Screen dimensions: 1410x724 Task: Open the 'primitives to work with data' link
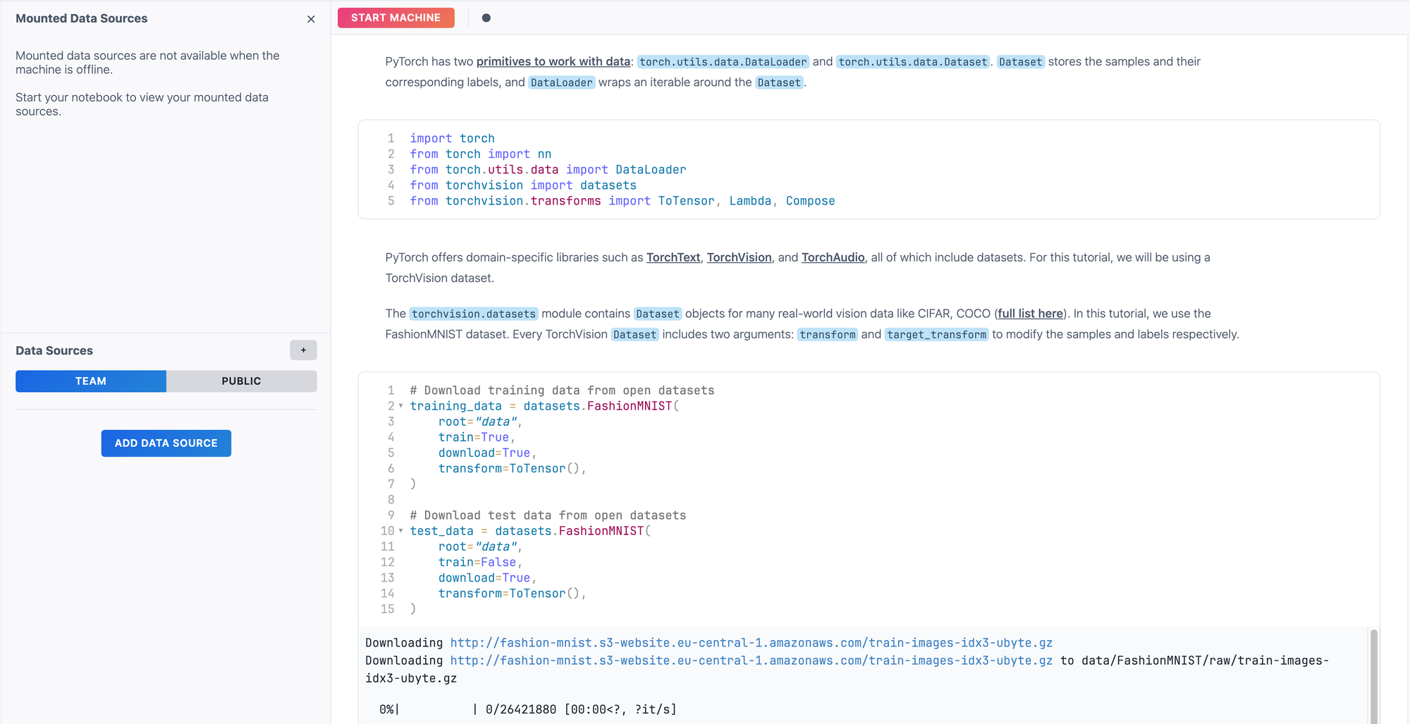553,61
